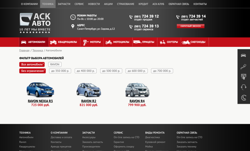
Task: Open Кредит in top menu
Action: click(x=143, y=4)
